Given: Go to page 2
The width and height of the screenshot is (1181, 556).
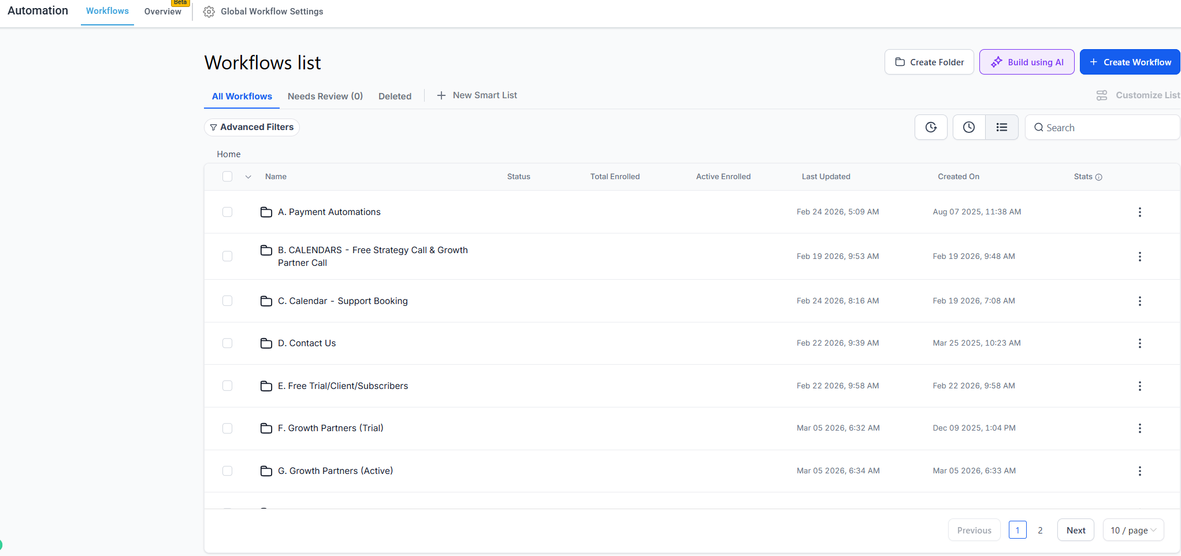Looking at the screenshot, I should tap(1040, 530).
